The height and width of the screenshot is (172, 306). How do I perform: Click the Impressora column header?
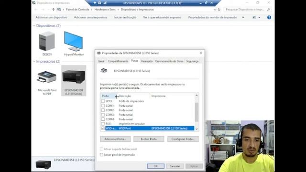tap(172, 96)
